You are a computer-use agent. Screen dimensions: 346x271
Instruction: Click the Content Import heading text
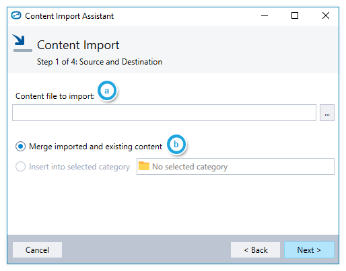click(78, 45)
